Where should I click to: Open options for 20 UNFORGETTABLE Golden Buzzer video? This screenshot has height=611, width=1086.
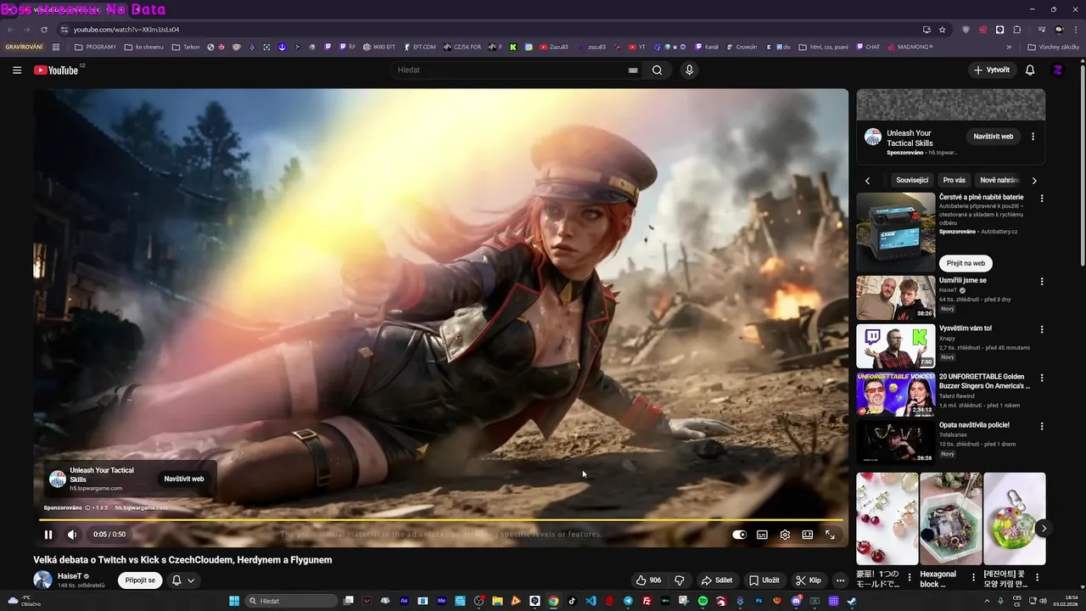pos(1042,377)
